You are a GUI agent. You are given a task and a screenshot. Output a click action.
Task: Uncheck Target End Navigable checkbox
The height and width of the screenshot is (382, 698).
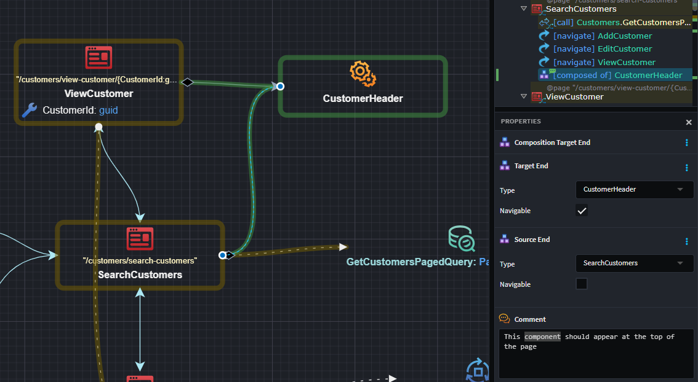[582, 211]
